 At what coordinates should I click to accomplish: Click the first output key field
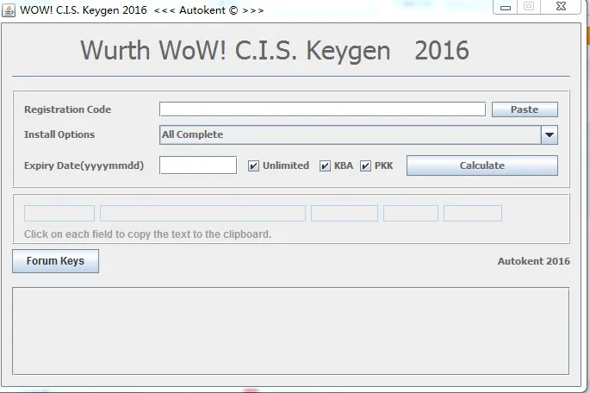(59, 213)
